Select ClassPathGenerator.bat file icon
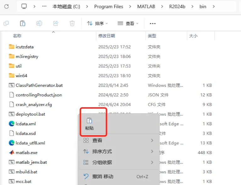 point(12,85)
